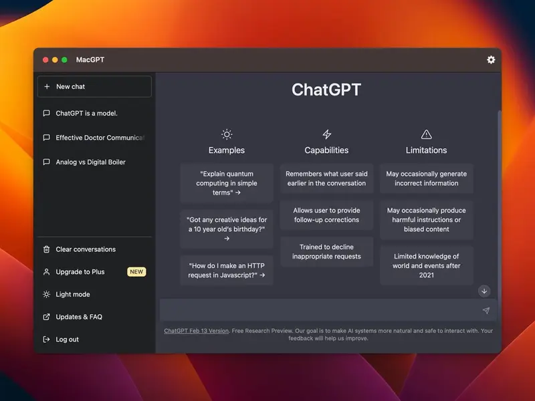Click the sun icon beside Light mode
This screenshot has width=535, height=401.
(x=46, y=294)
